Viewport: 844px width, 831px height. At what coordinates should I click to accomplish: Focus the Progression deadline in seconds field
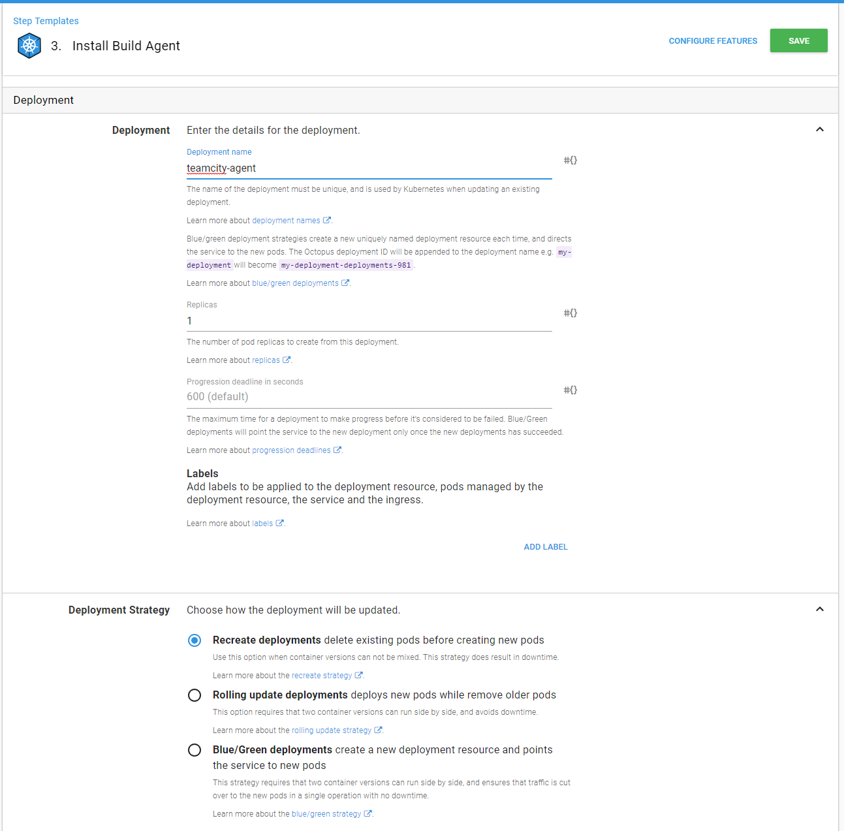369,397
